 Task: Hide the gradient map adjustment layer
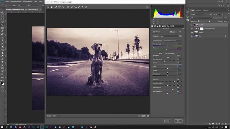(x=192, y=29)
